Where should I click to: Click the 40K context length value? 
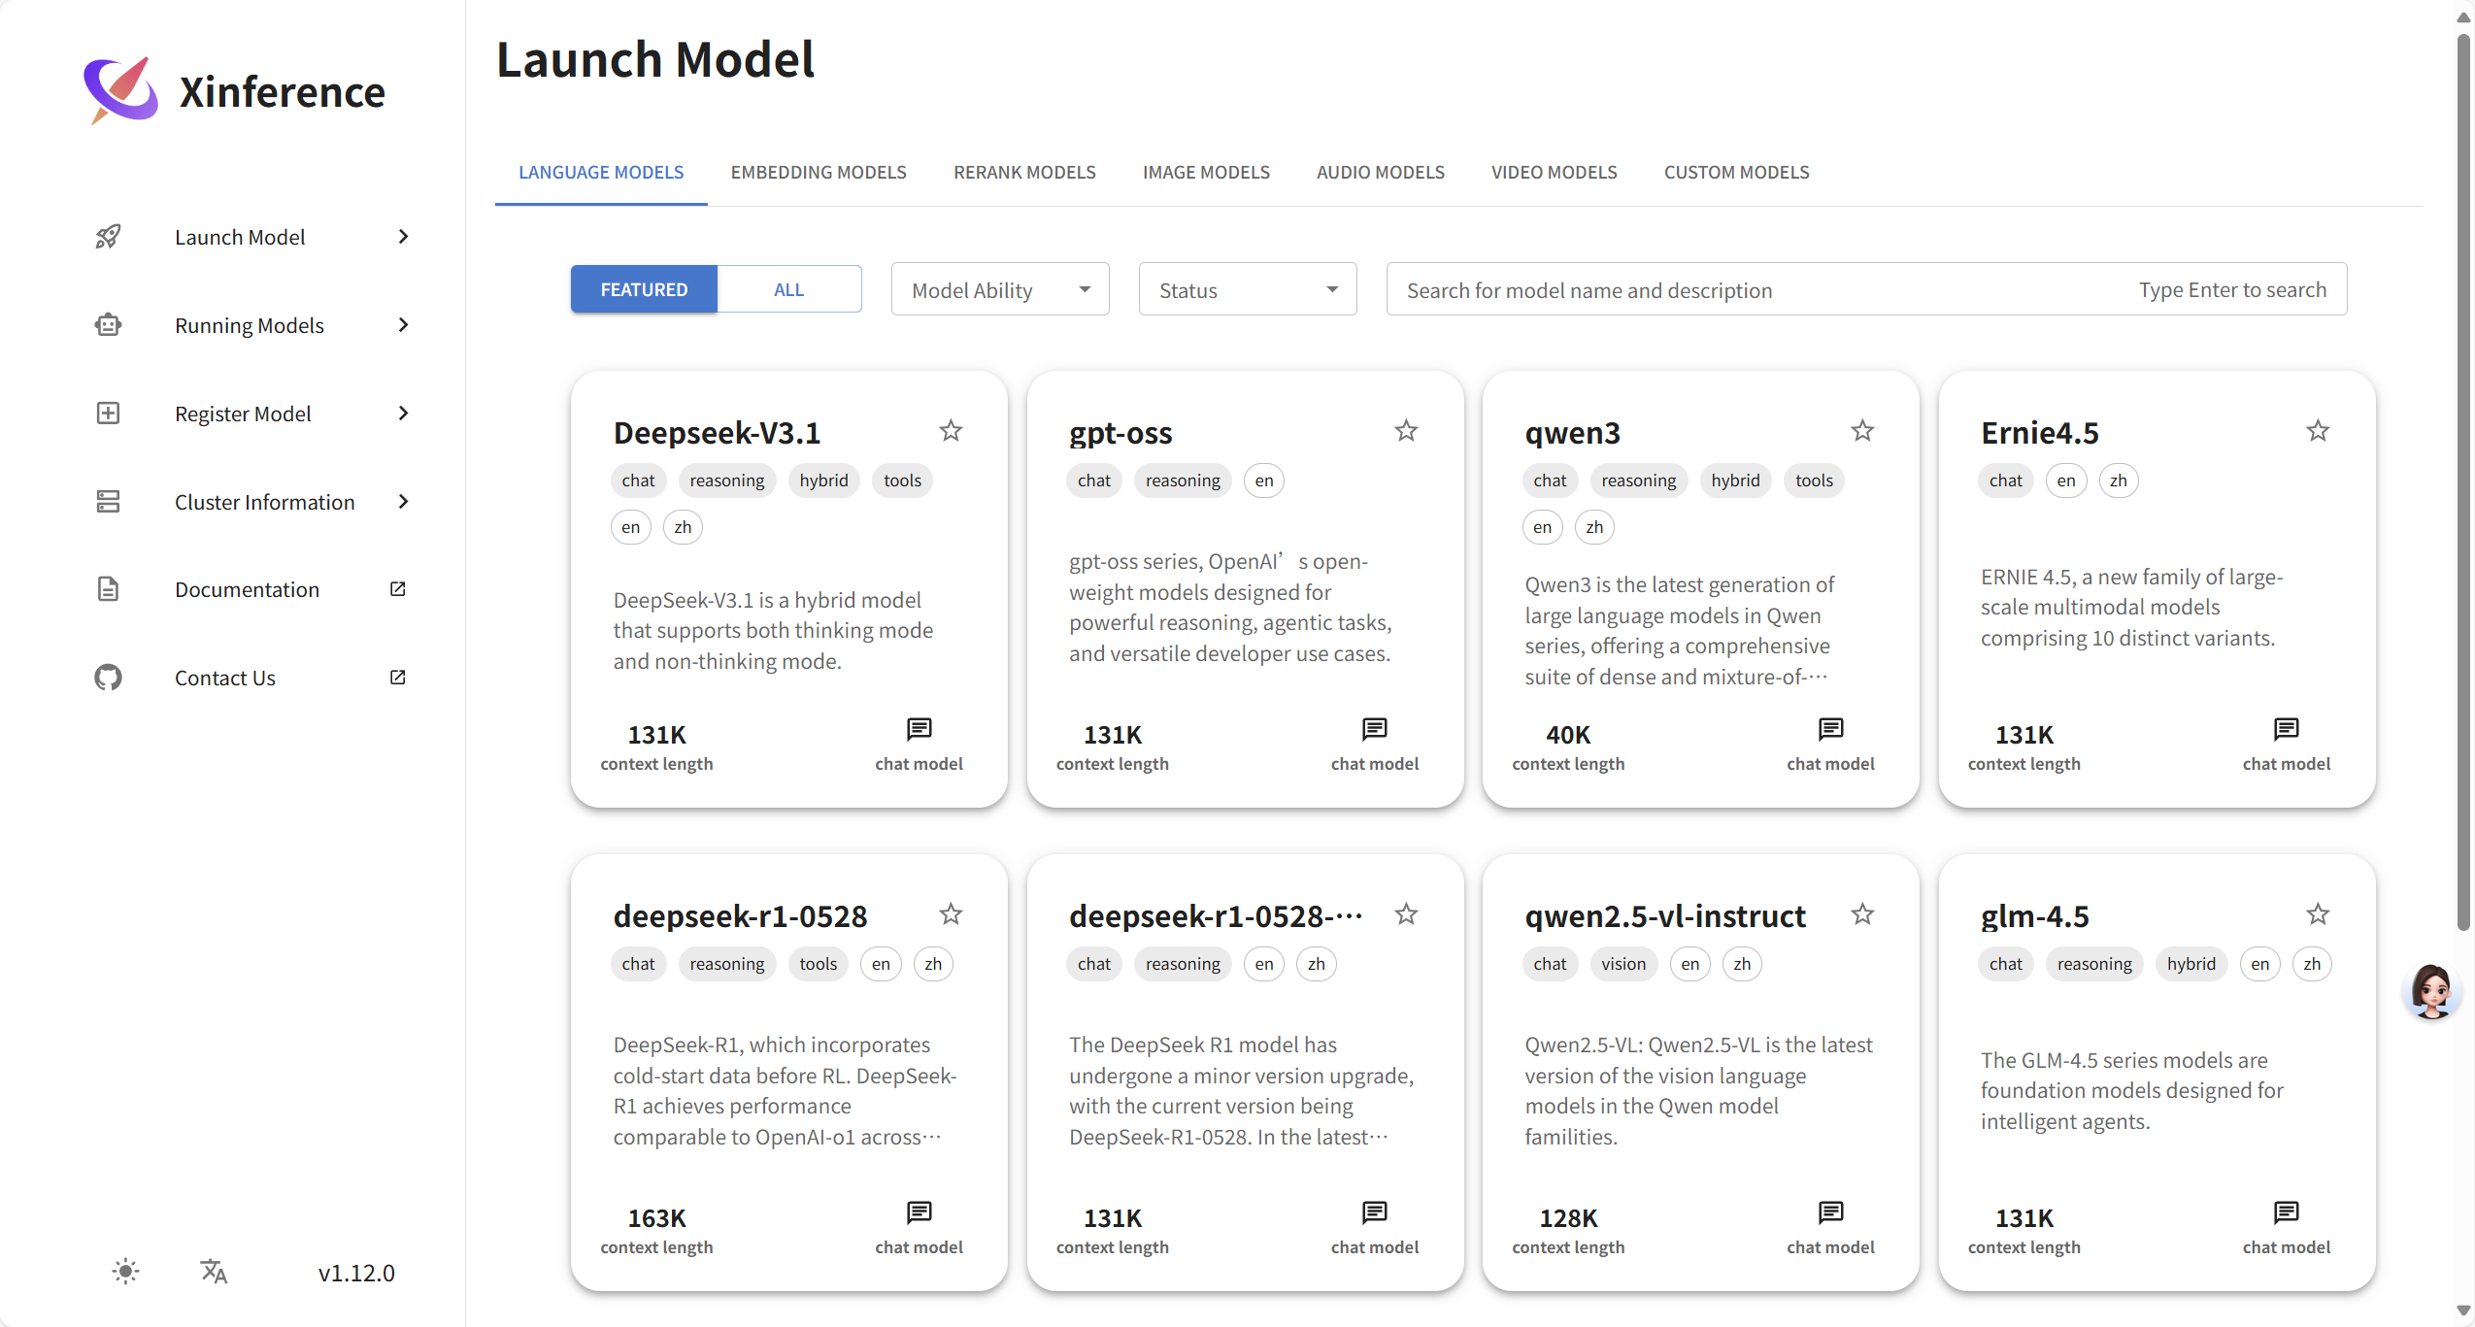1568,735
